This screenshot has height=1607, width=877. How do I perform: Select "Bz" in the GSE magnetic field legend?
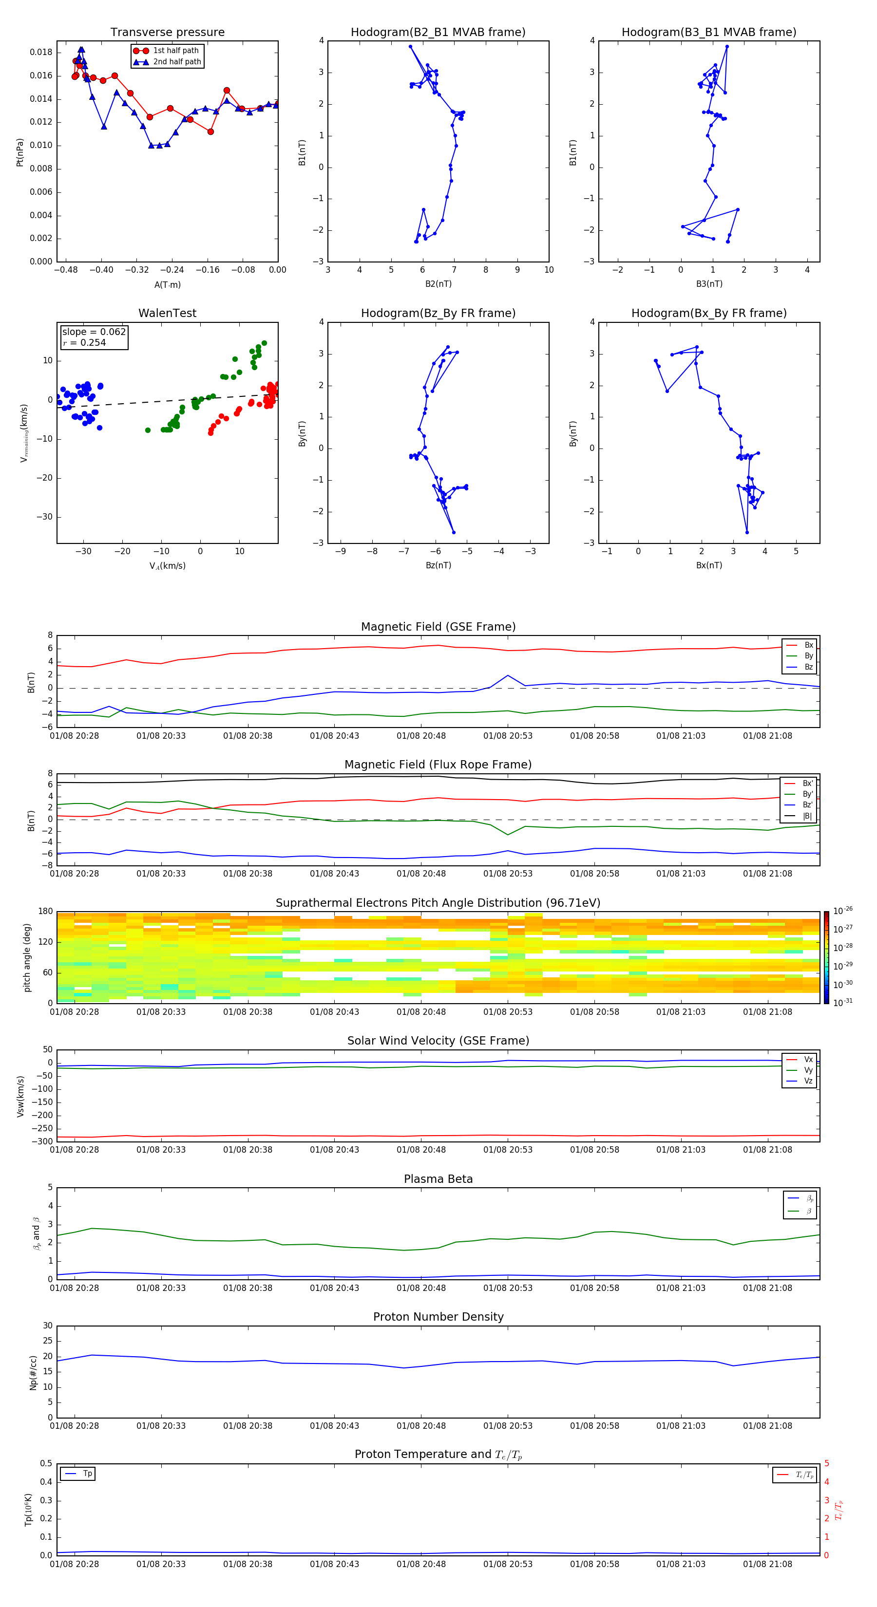800,667
